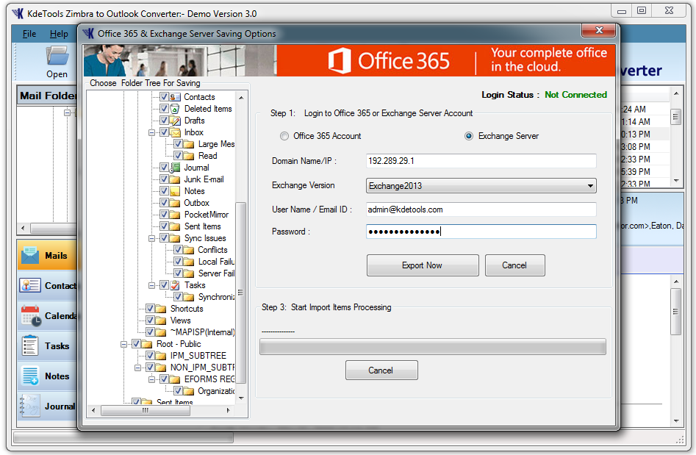Open the Notes icon in sidebar
This screenshot has height=455, width=696.
[31, 376]
